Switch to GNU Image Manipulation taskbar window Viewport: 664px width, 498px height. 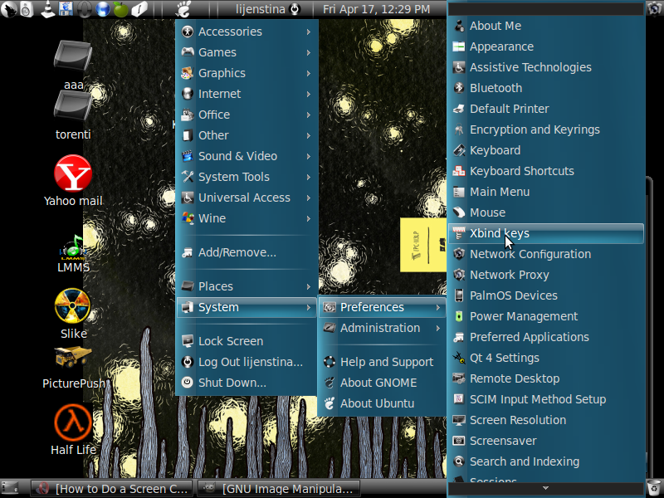tap(280, 488)
